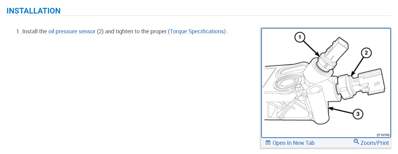Image resolution: width=398 pixels, height=154 pixels.
Task: Select callout circle number 3 in diagram
Action: tap(358, 114)
